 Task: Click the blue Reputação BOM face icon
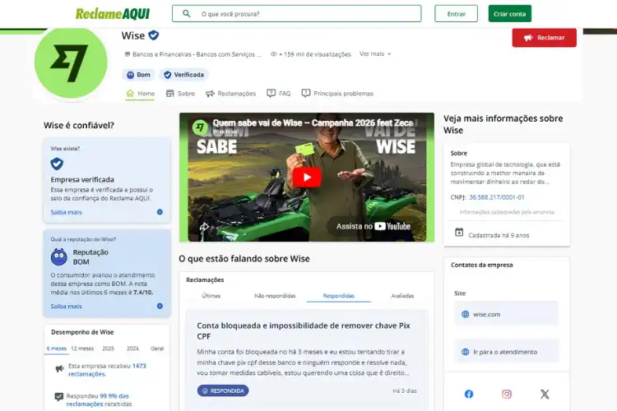coord(59,256)
